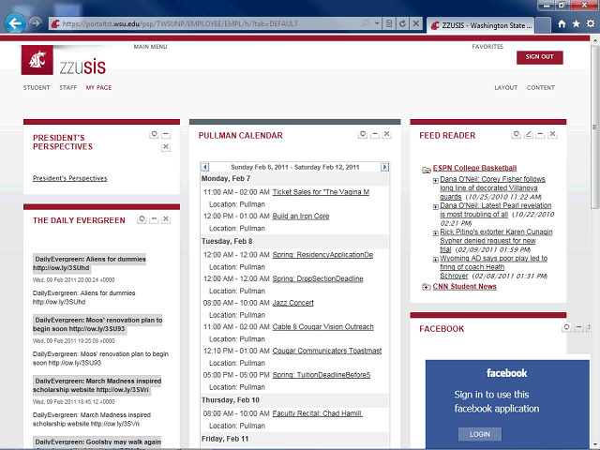Viewport: 600px width, 450px height.
Task: Refresh The Daily Evergreen pagelet
Action: coord(142,219)
